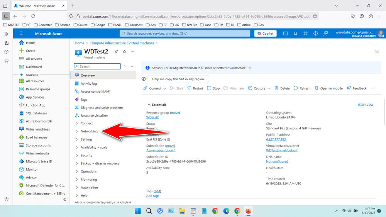Open toolbar overflow ellipsis menu
This screenshot has width=386, height=217.
pos(372,88)
